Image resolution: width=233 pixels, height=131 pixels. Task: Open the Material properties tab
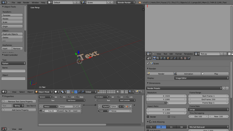[182, 58]
